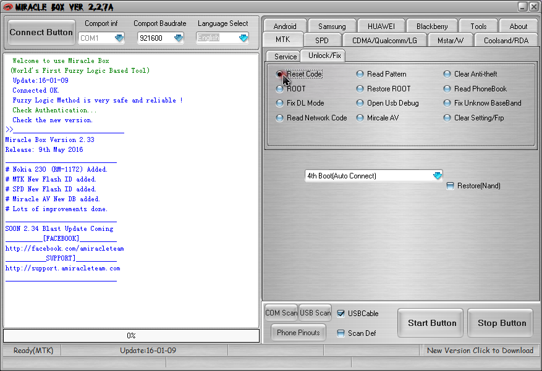Select the Coolsand/RDA tab
The width and height of the screenshot is (542, 371).
coord(506,40)
